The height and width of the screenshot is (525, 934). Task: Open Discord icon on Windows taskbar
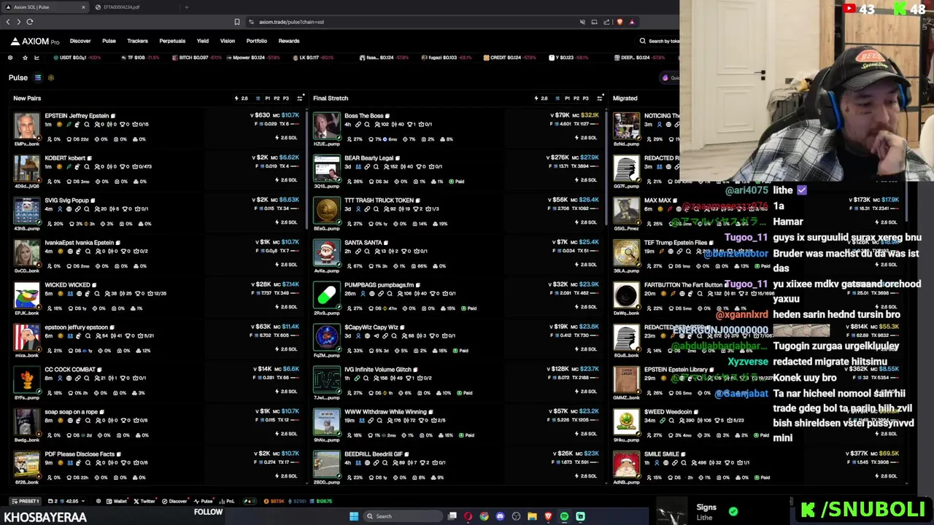(500, 516)
